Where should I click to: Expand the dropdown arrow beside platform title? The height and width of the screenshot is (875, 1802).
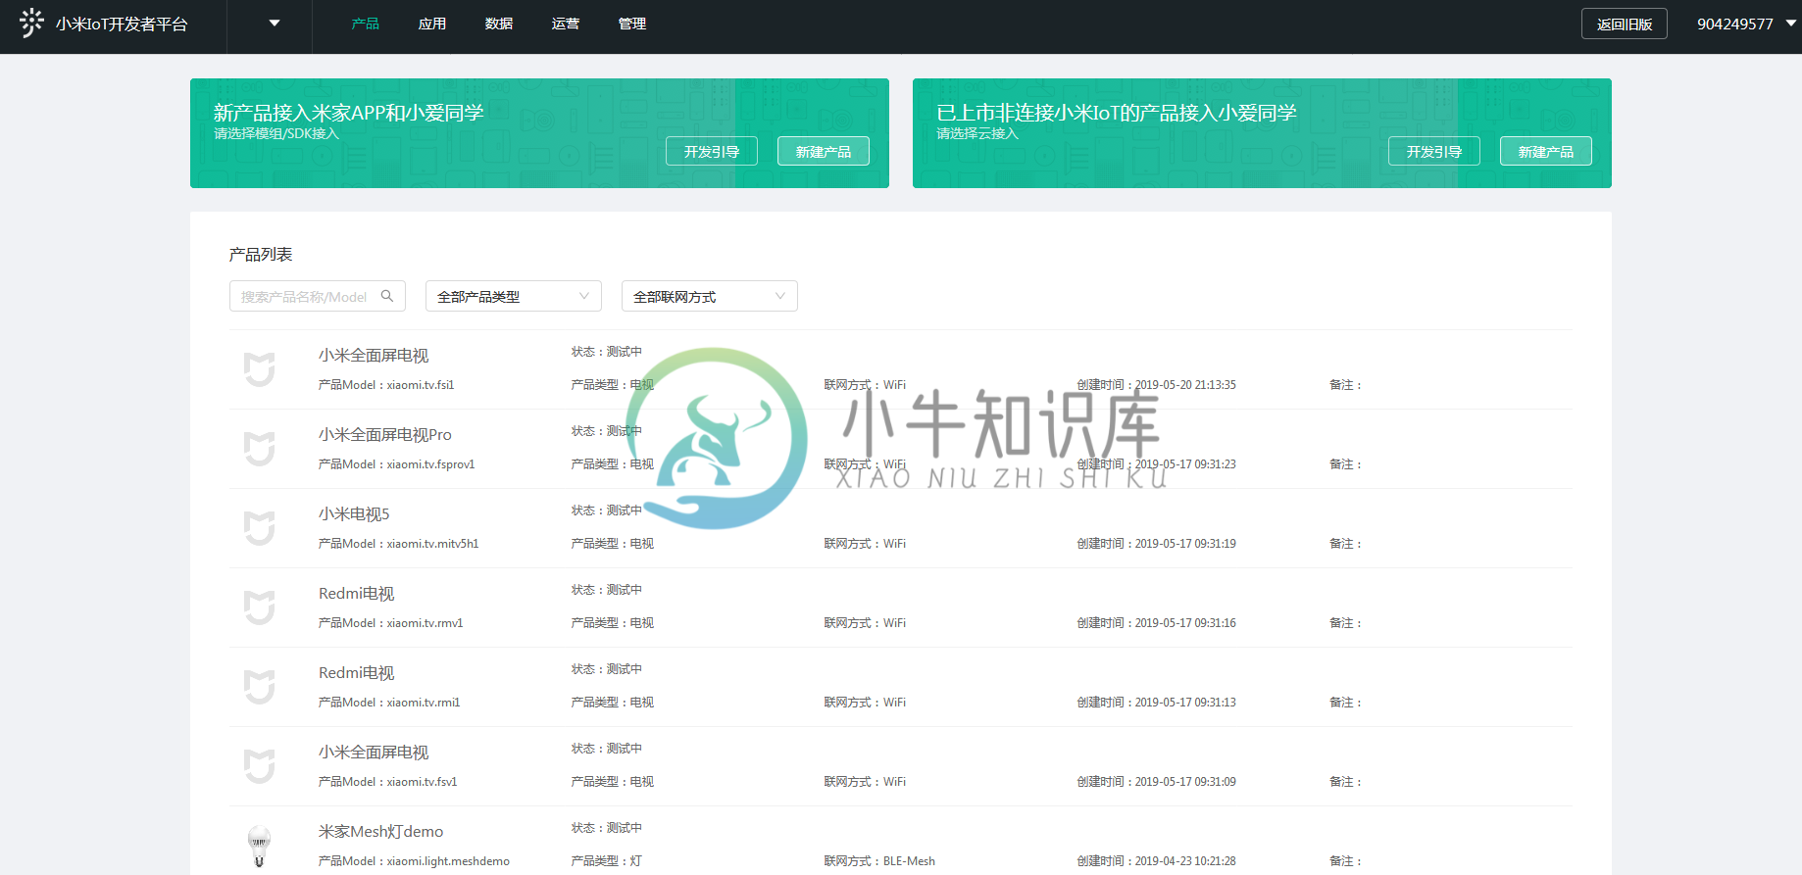tap(275, 24)
